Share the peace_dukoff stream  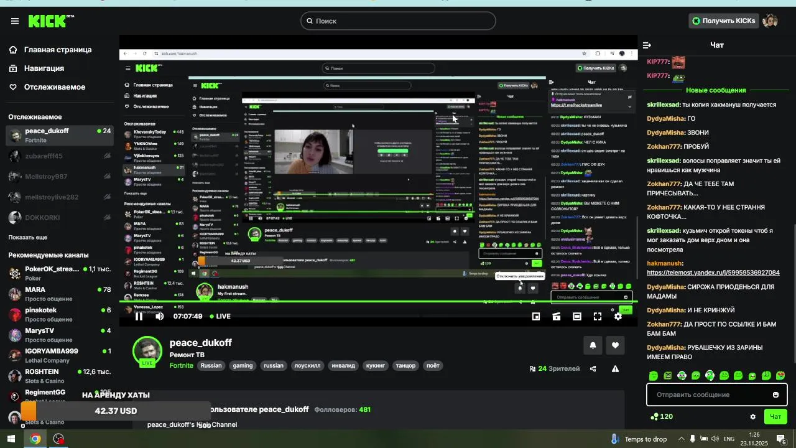tap(593, 368)
